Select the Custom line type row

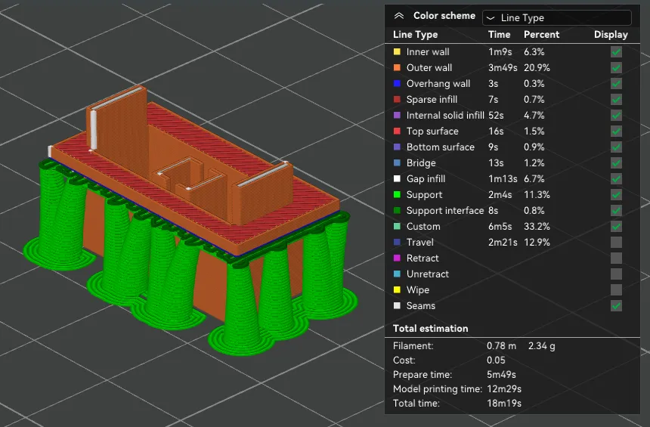pyautogui.click(x=423, y=227)
